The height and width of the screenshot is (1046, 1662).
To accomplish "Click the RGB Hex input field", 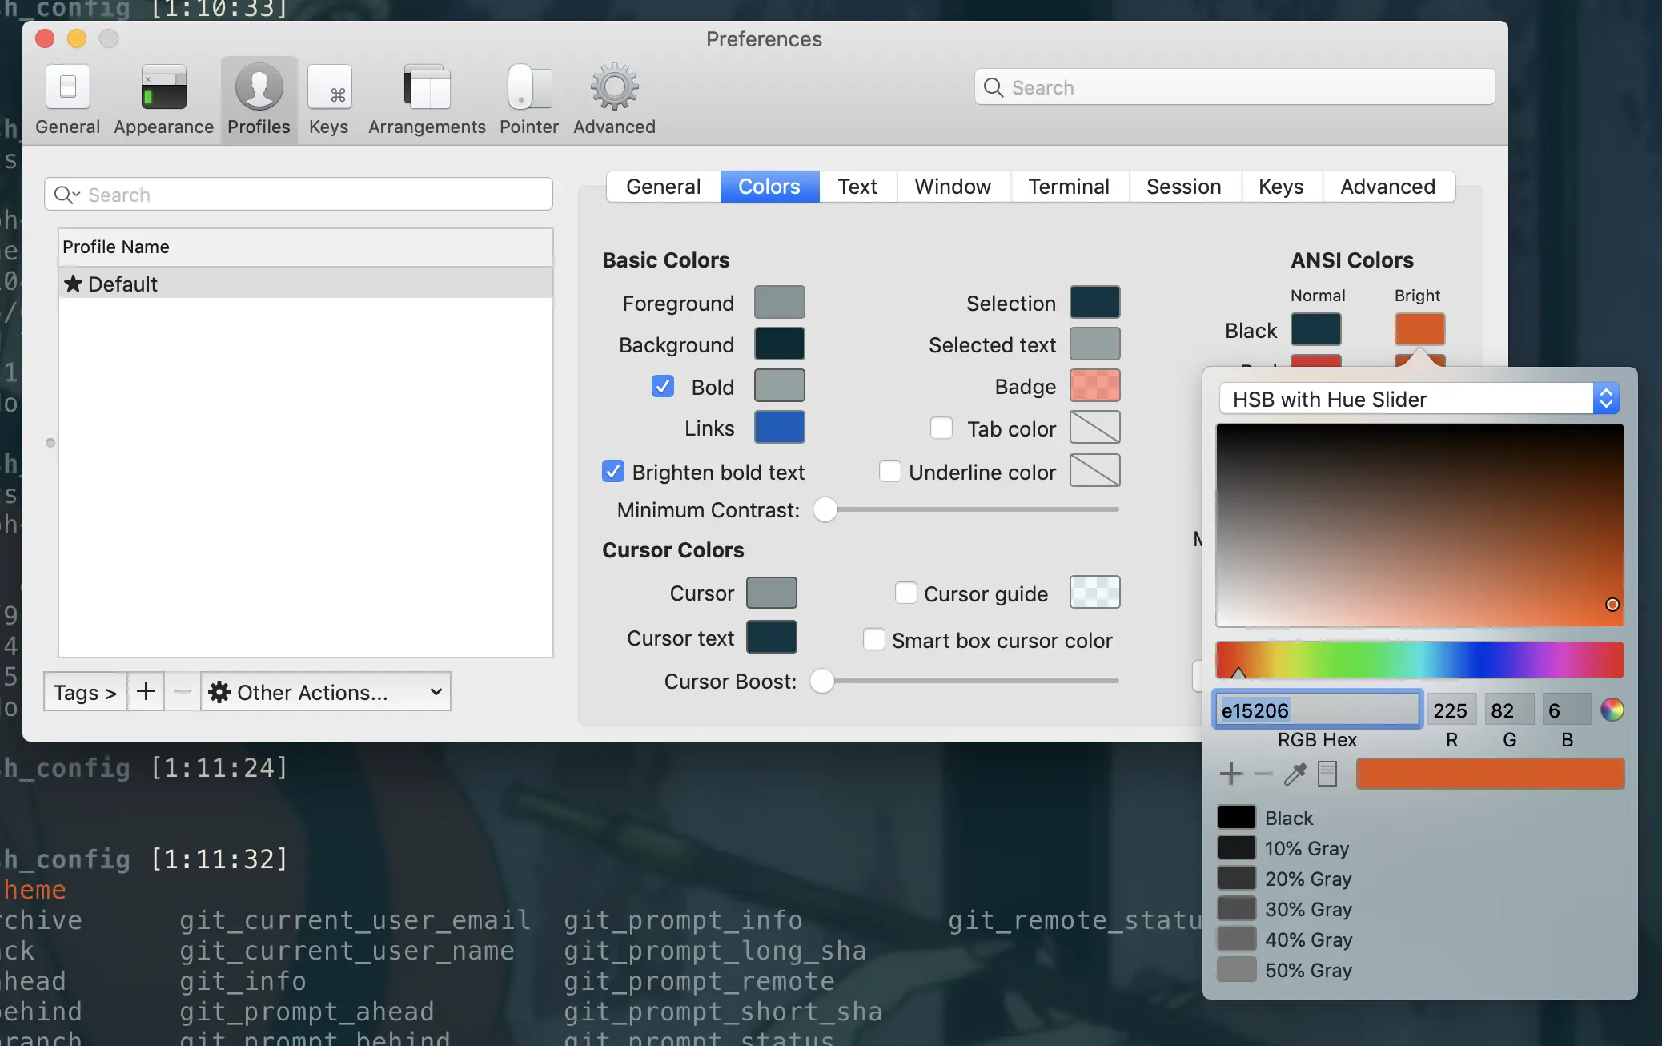I will 1317,710.
